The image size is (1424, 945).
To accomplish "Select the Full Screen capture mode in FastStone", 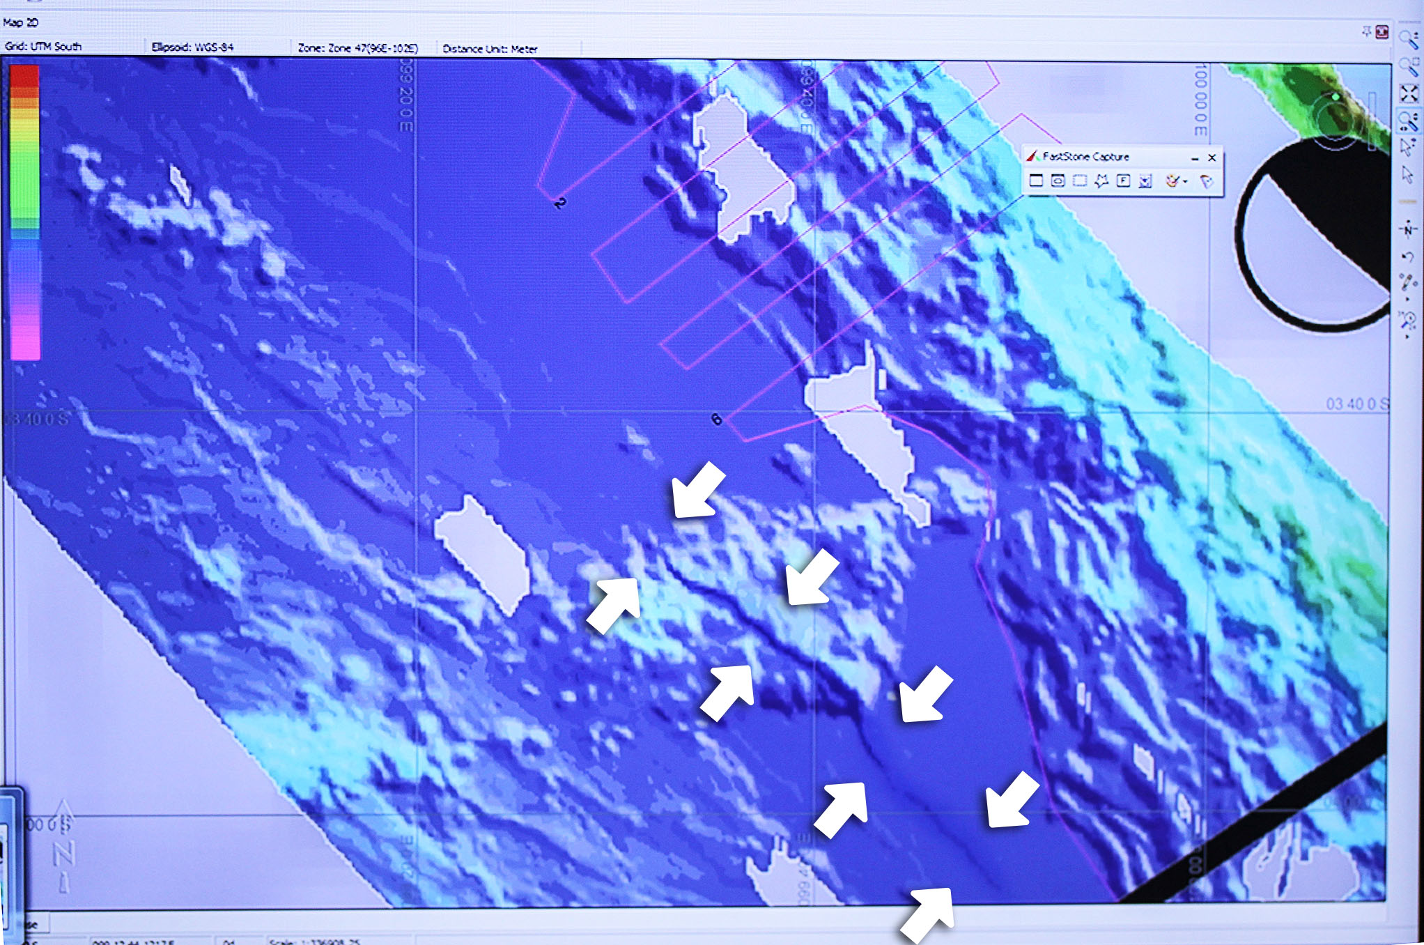I will [1037, 180].
